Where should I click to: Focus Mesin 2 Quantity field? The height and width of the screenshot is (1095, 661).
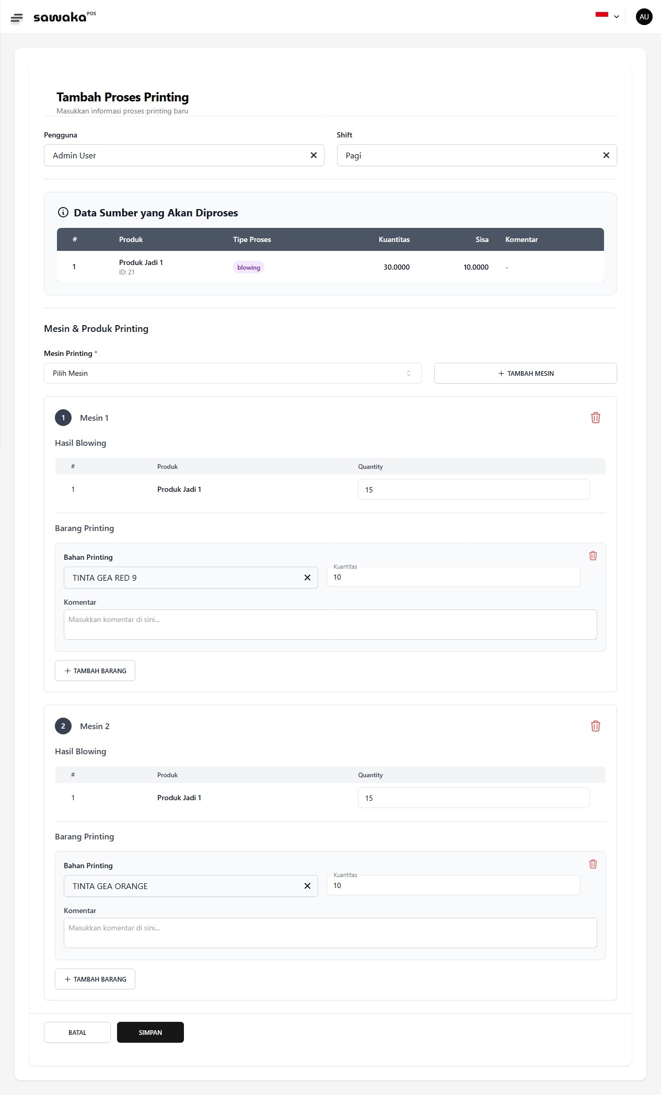pos(473,798)
